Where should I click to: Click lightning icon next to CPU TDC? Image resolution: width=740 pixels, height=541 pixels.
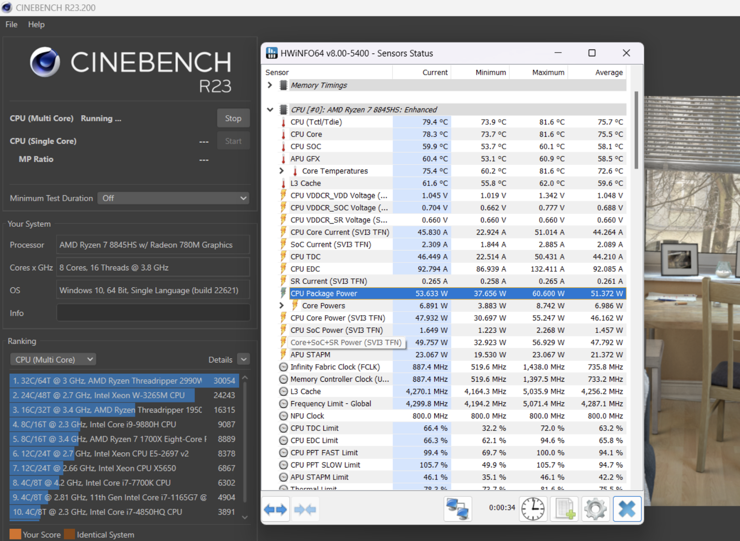(284, 256)
